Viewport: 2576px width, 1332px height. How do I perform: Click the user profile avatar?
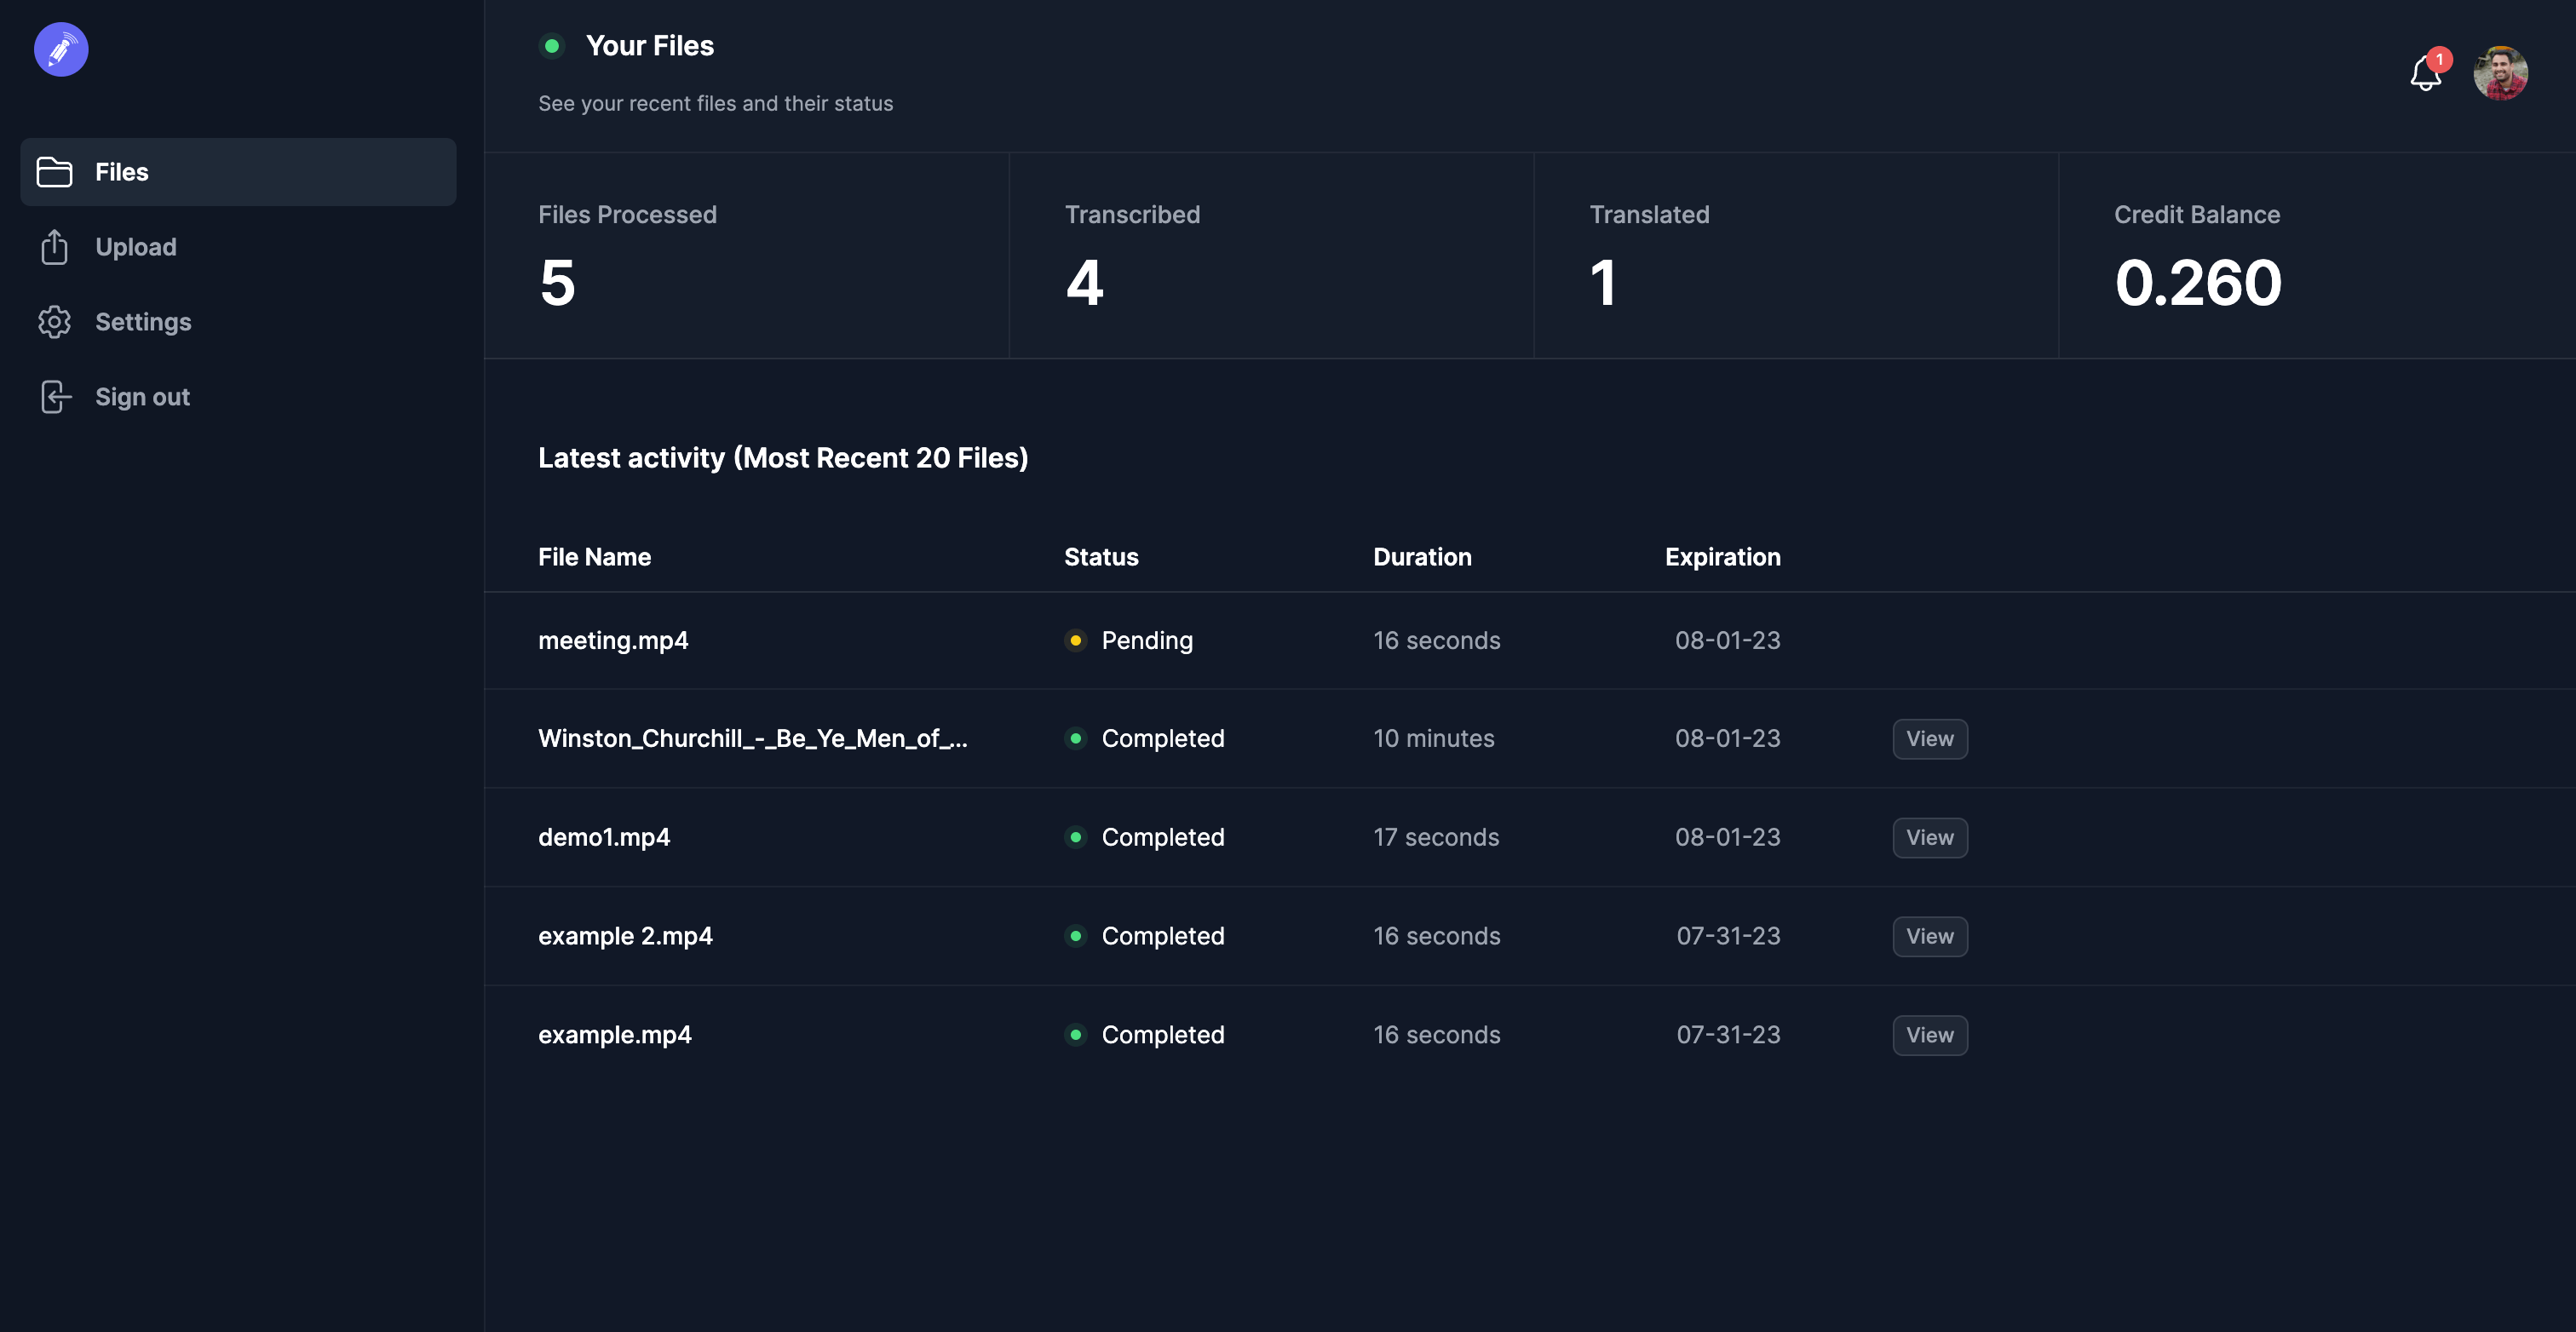click(x=2500, y=73)
